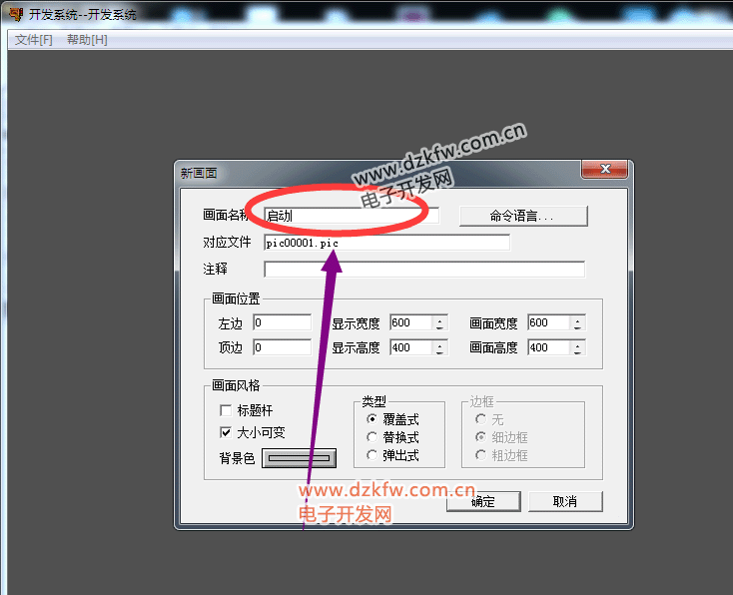The image size is (733, 595).
Task: Open the 文件[F] menu
Action: tap(33, 40)
